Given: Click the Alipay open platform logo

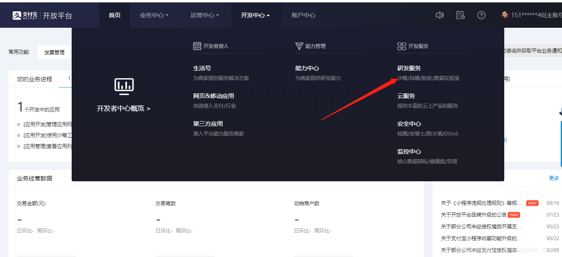Looking at the screenshot, I should click(x=42, y=16).
